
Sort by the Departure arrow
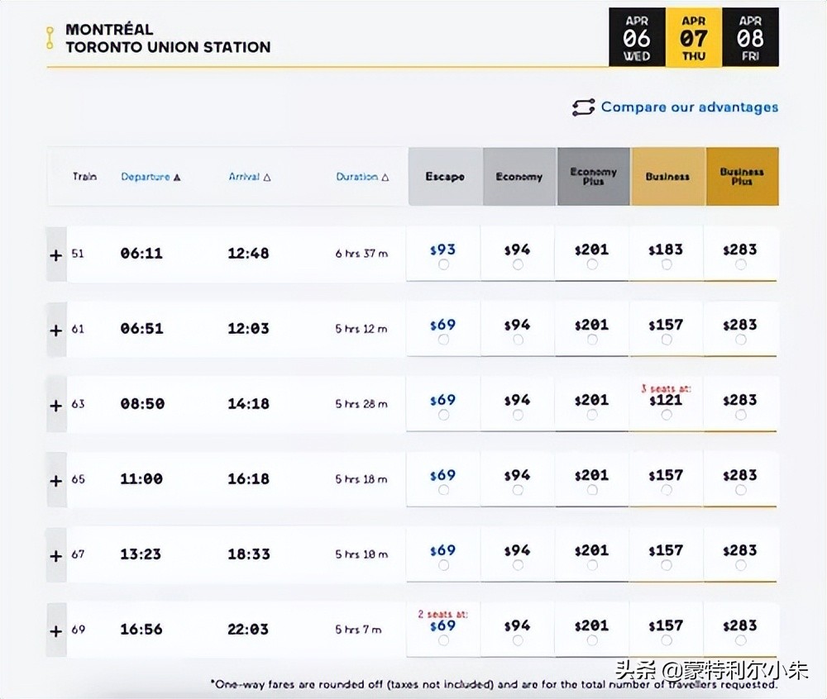point(177,177)
